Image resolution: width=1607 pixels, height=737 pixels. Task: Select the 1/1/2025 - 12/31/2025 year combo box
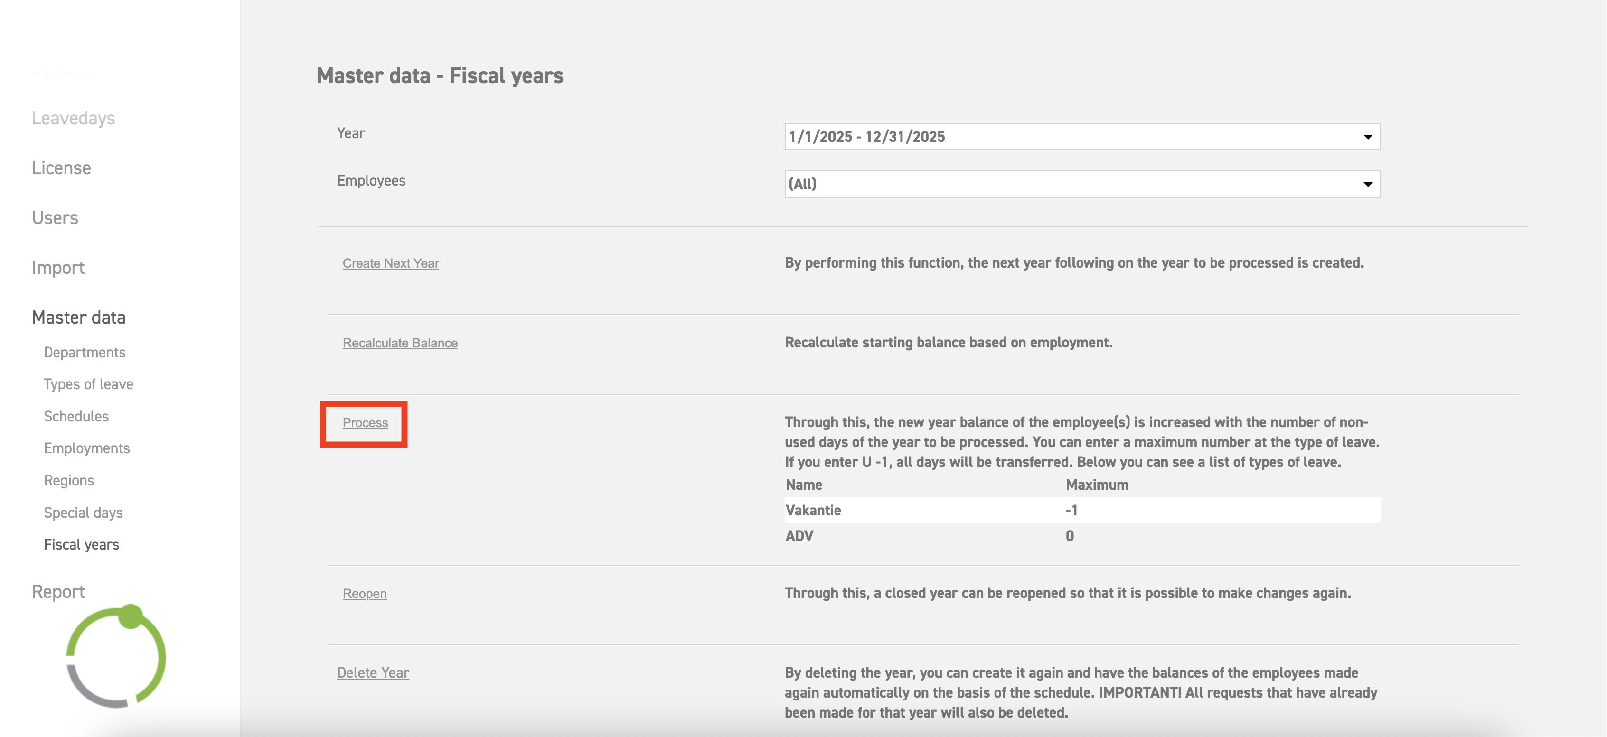pos(1082,137)
